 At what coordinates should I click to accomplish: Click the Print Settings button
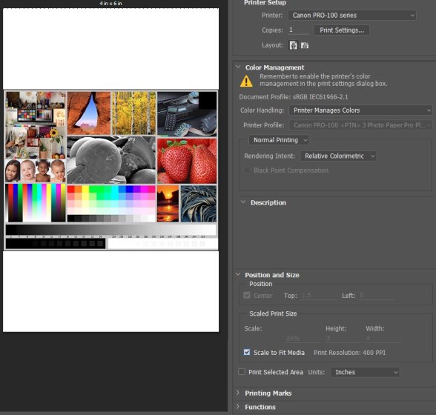(x=342, y=30)
